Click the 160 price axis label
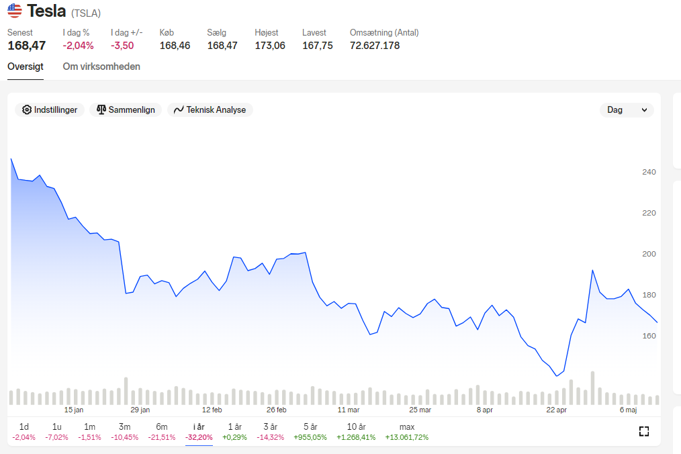This screenshot has height=454, width=681. pyautogui.click(x=649, y=336)
